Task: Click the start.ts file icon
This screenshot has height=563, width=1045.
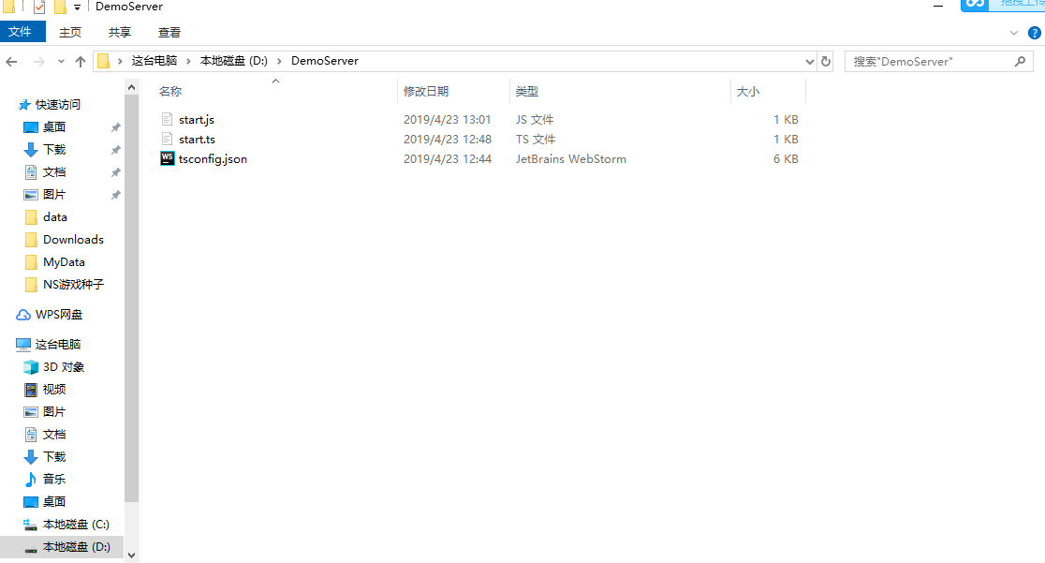Action: [168, 139]
